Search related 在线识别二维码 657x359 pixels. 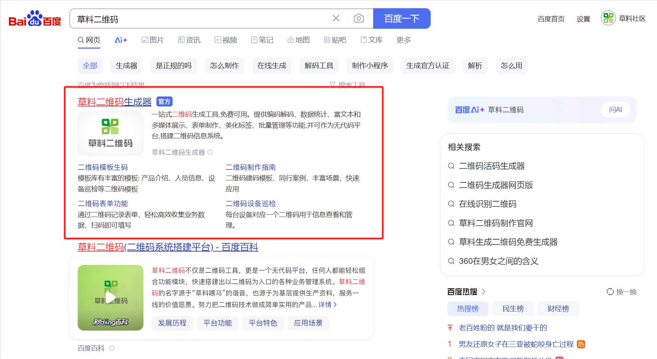[488, 204]
